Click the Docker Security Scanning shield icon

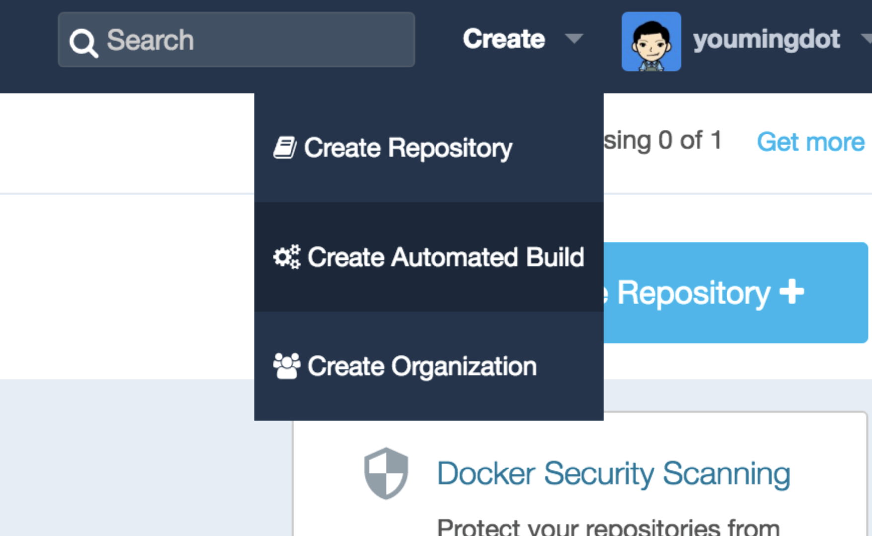coord(386,473)
